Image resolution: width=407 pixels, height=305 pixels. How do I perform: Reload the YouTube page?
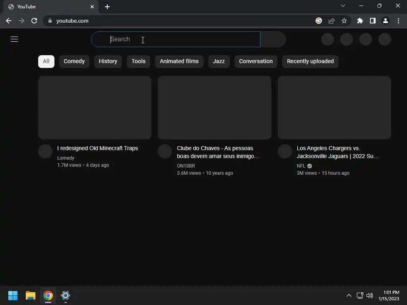coord(34,21)
